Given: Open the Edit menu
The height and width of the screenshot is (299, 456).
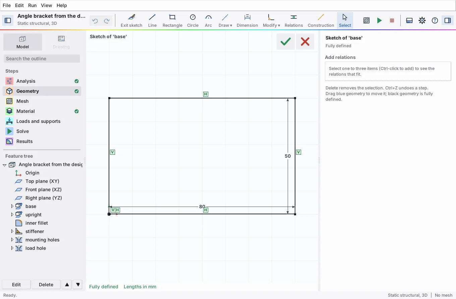Looking at the screenshot, I should tap(19, 5).
